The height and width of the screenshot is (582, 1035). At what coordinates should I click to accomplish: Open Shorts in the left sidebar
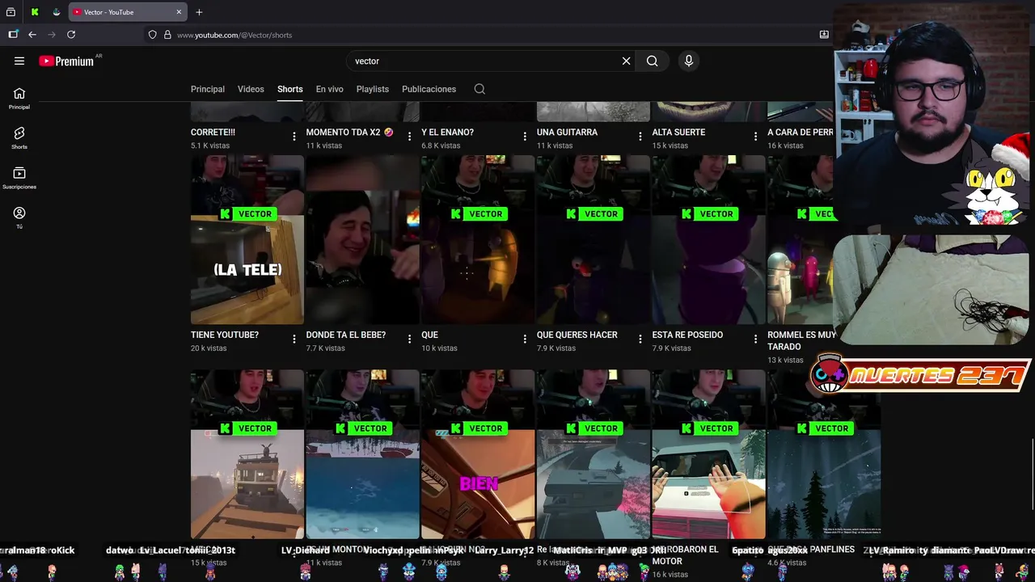(19, 137)
